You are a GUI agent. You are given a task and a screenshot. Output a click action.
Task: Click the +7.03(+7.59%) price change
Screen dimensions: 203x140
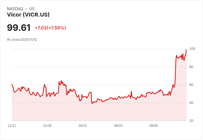tap(50, 28)
